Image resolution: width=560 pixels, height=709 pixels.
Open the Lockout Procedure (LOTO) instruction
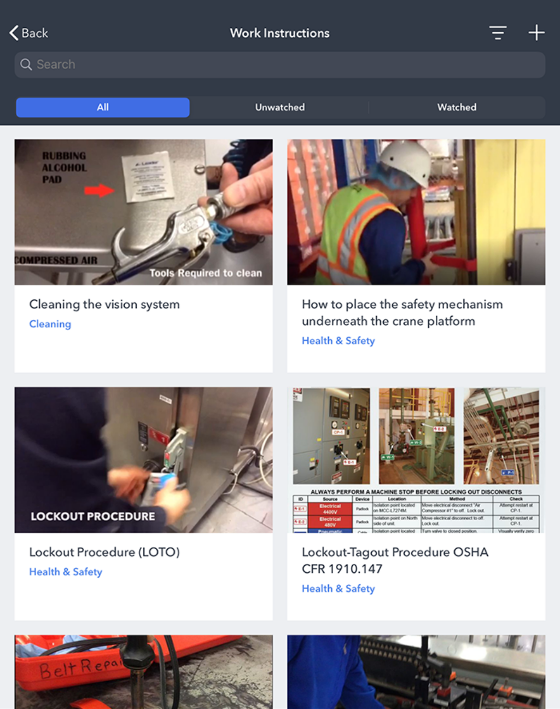tap(104, 552)
